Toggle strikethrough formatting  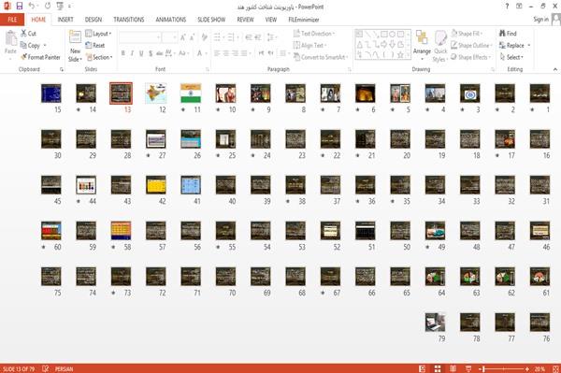160,53
